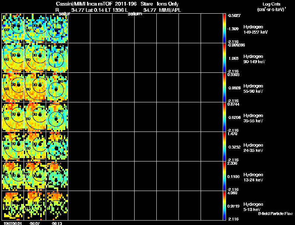Pick the 55-90 keV image at 06:07
This screenshot has width=295, height=225.
(35, 87)
